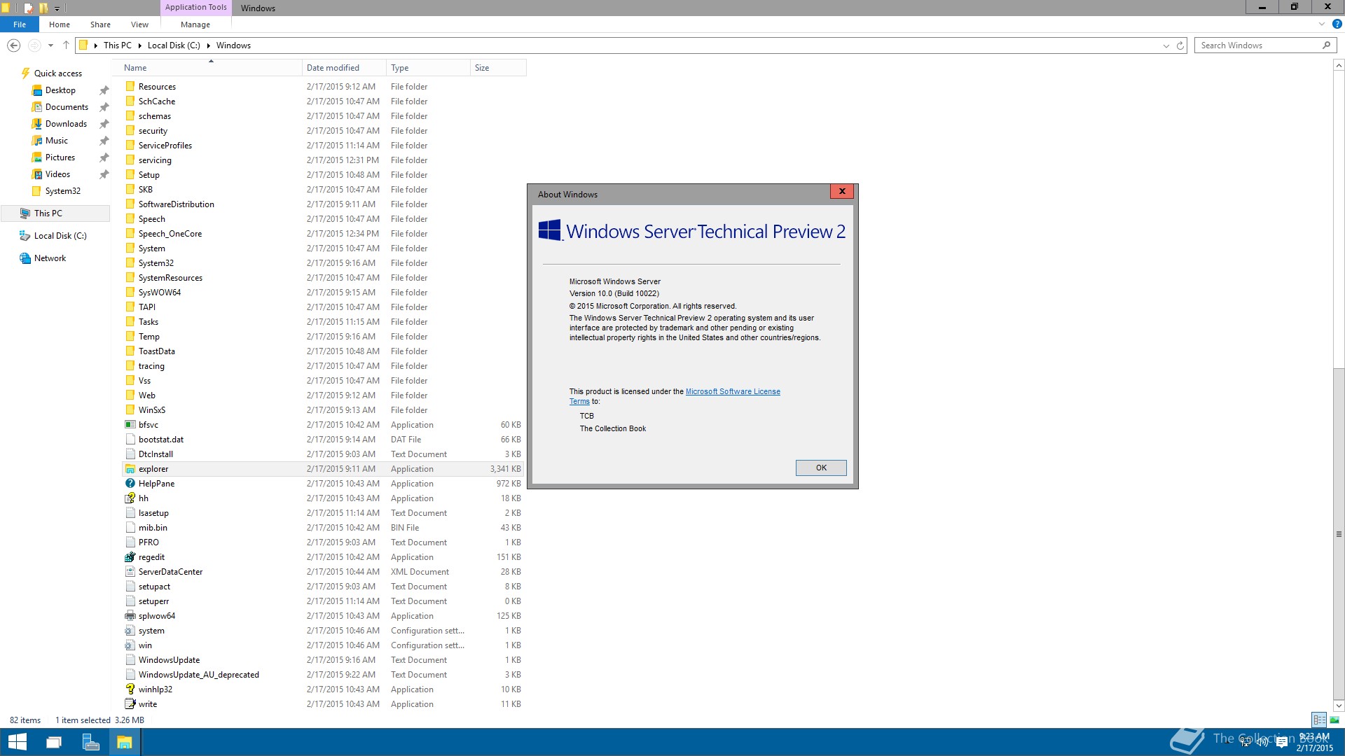
Task: Switch to the Share ribbon tab
Action: [x=100, y=24]
